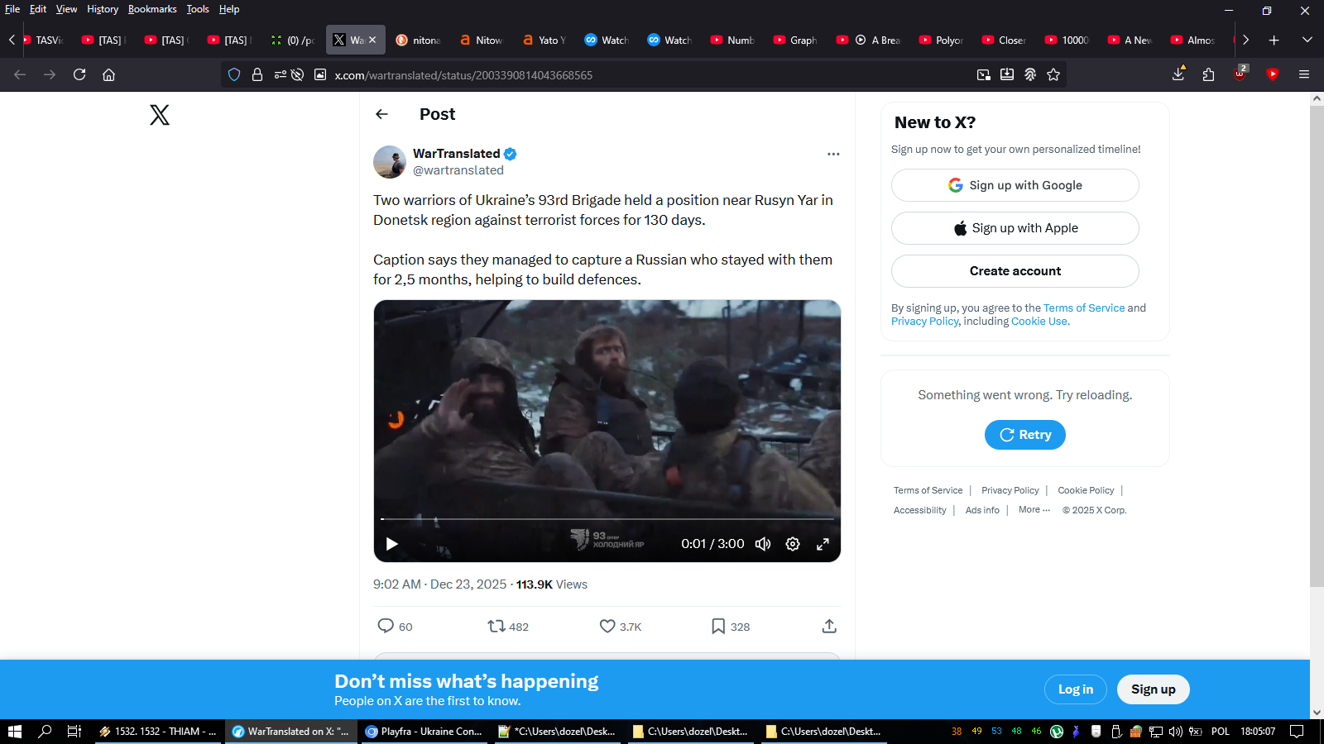The width and height of the screenshot is (1324, 744).
Task: Open a new browser tab
Action: [1274, 40]
